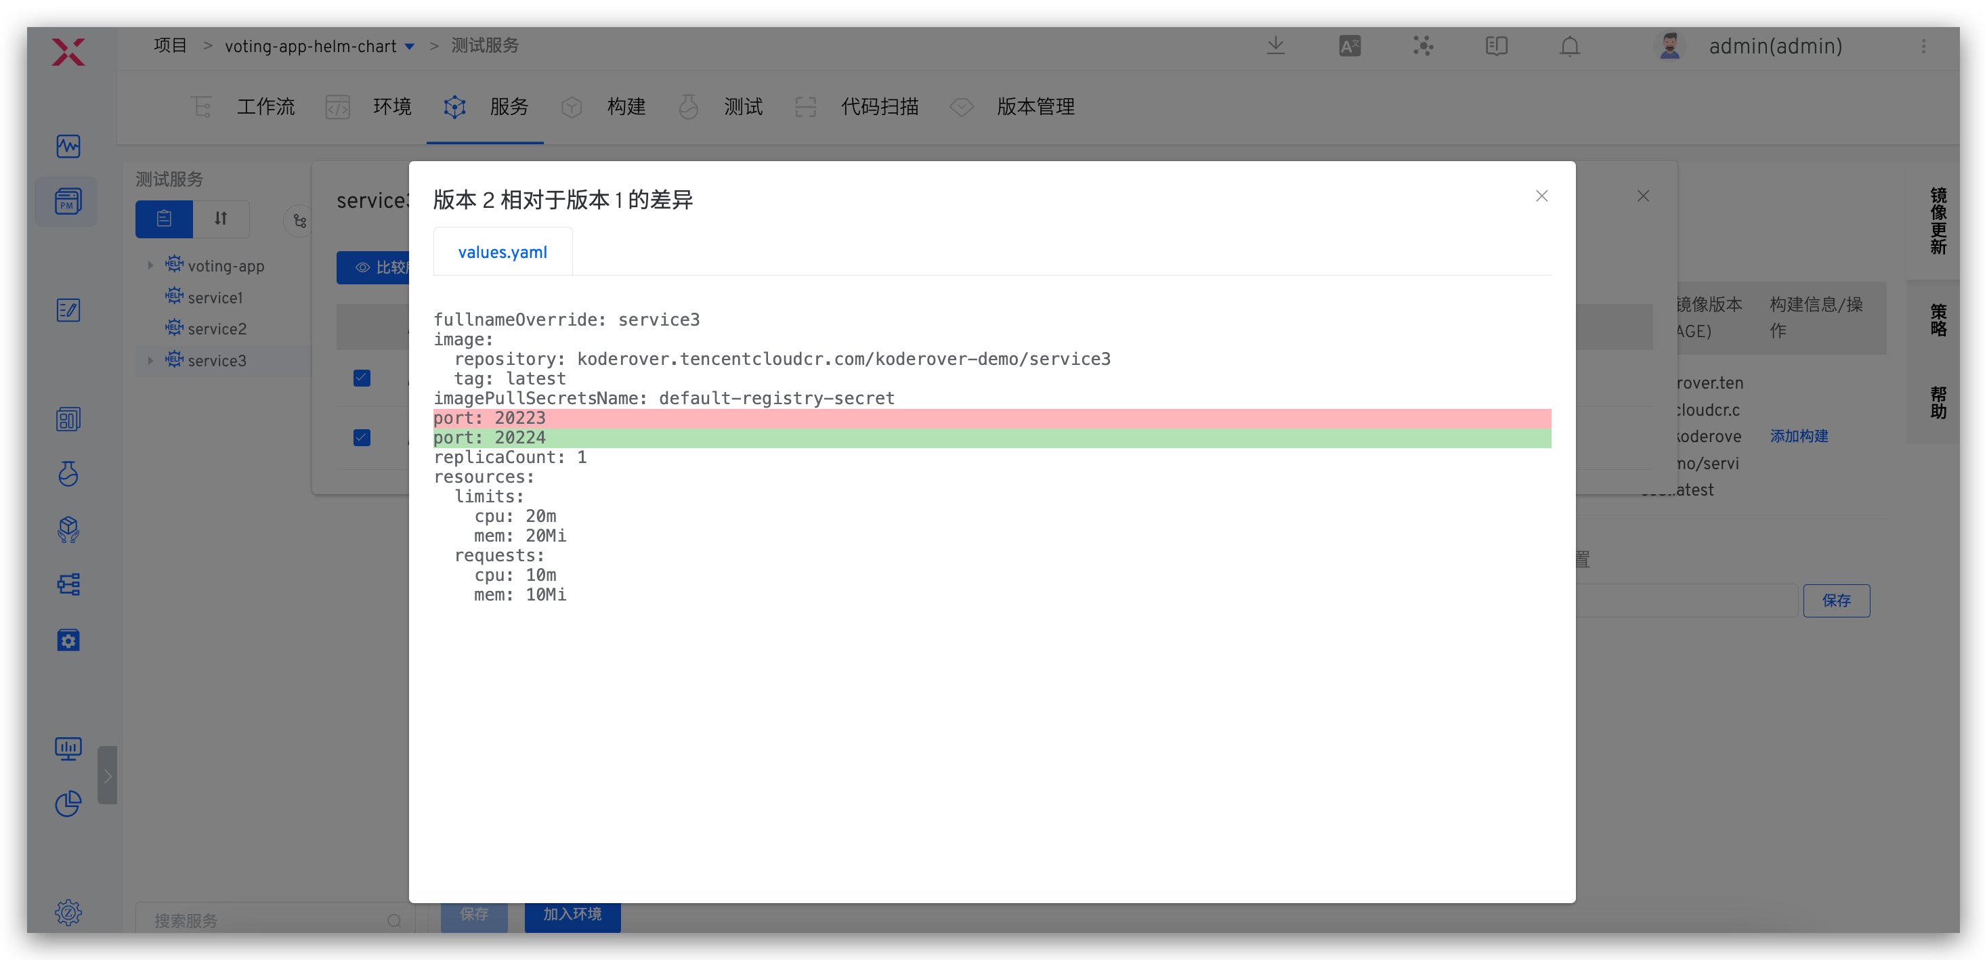Viewport: 1987px width, 960px height.
Task: Click the download icon in header
Action: (1275, 46)
